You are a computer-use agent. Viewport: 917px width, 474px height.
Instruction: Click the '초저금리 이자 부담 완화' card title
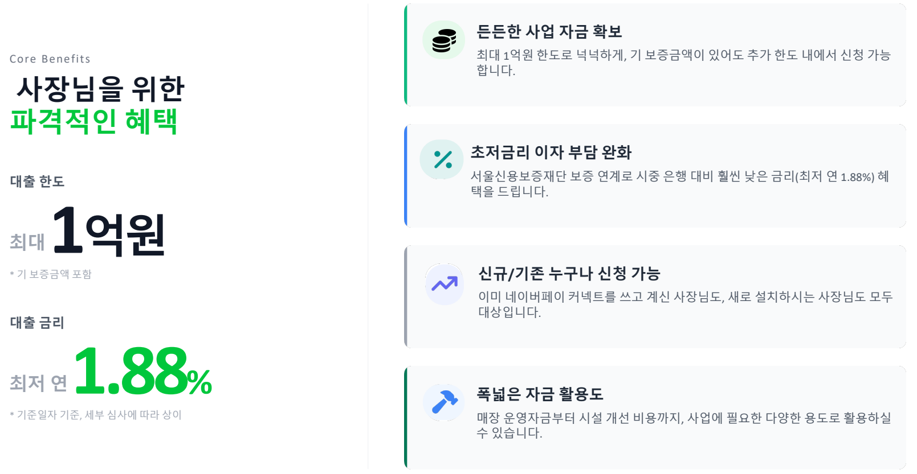[551, 152]
